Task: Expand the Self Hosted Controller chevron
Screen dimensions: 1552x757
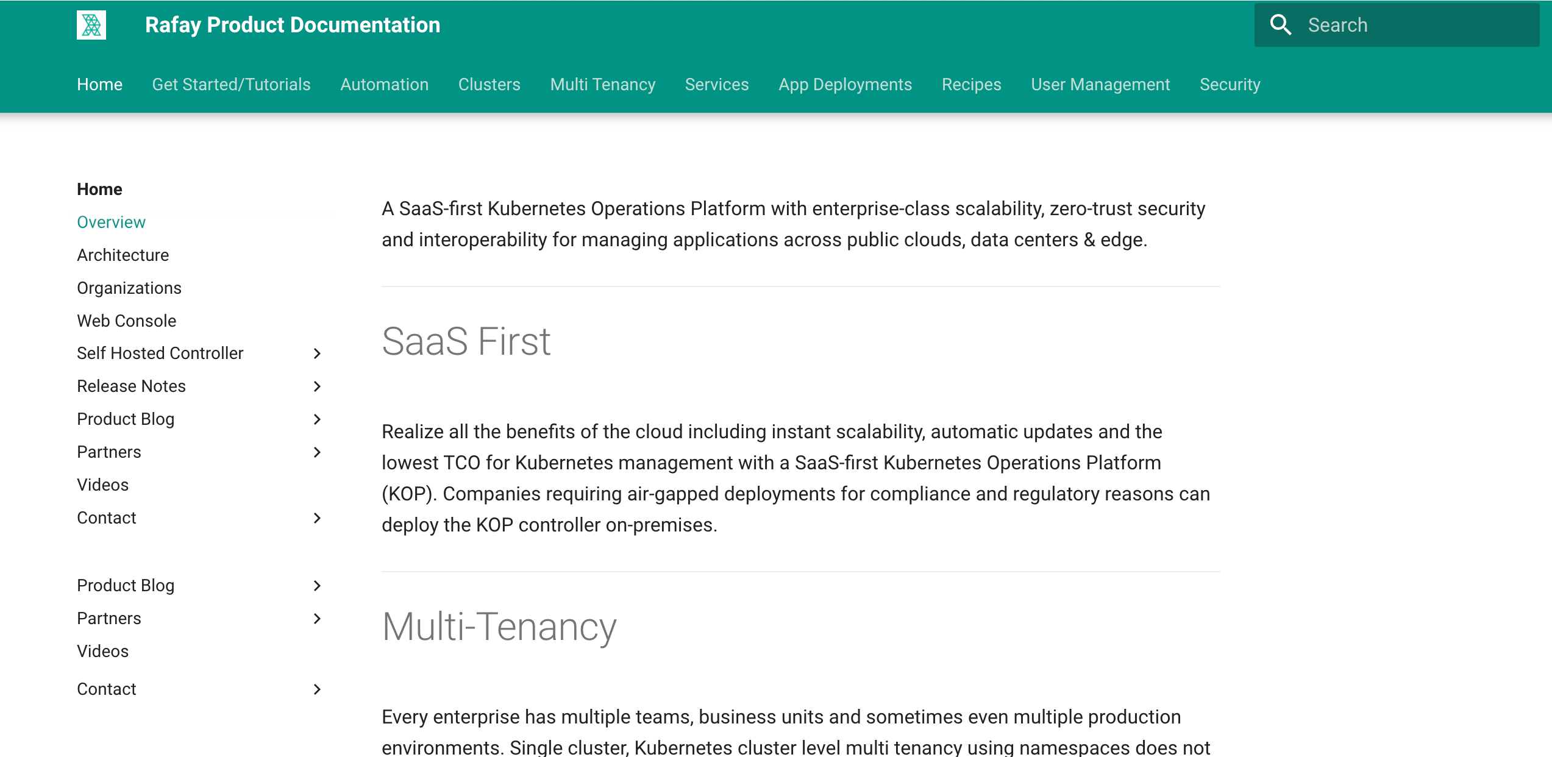Action: [x=317, y=354]
